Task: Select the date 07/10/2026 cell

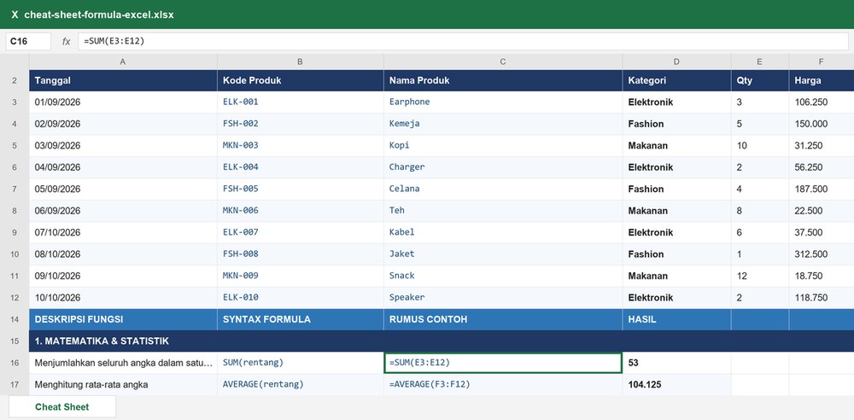Action: point(123,232)
